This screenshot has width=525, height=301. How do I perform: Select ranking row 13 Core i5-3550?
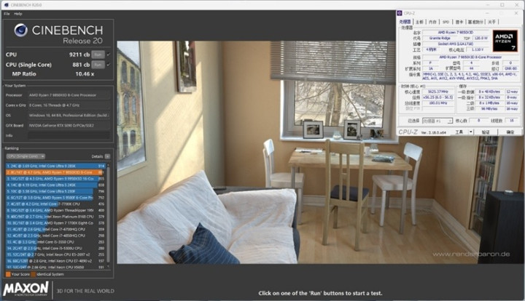(55, 242)
